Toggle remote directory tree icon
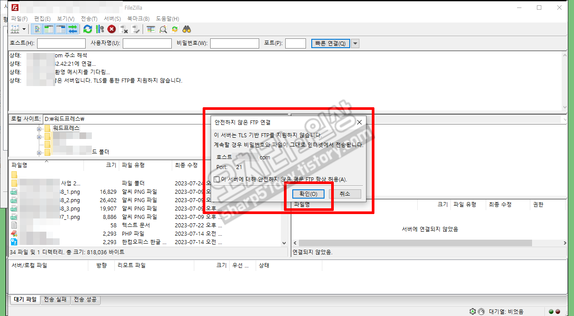The width and height of the screenshot is (574, 316). point(60,29)
